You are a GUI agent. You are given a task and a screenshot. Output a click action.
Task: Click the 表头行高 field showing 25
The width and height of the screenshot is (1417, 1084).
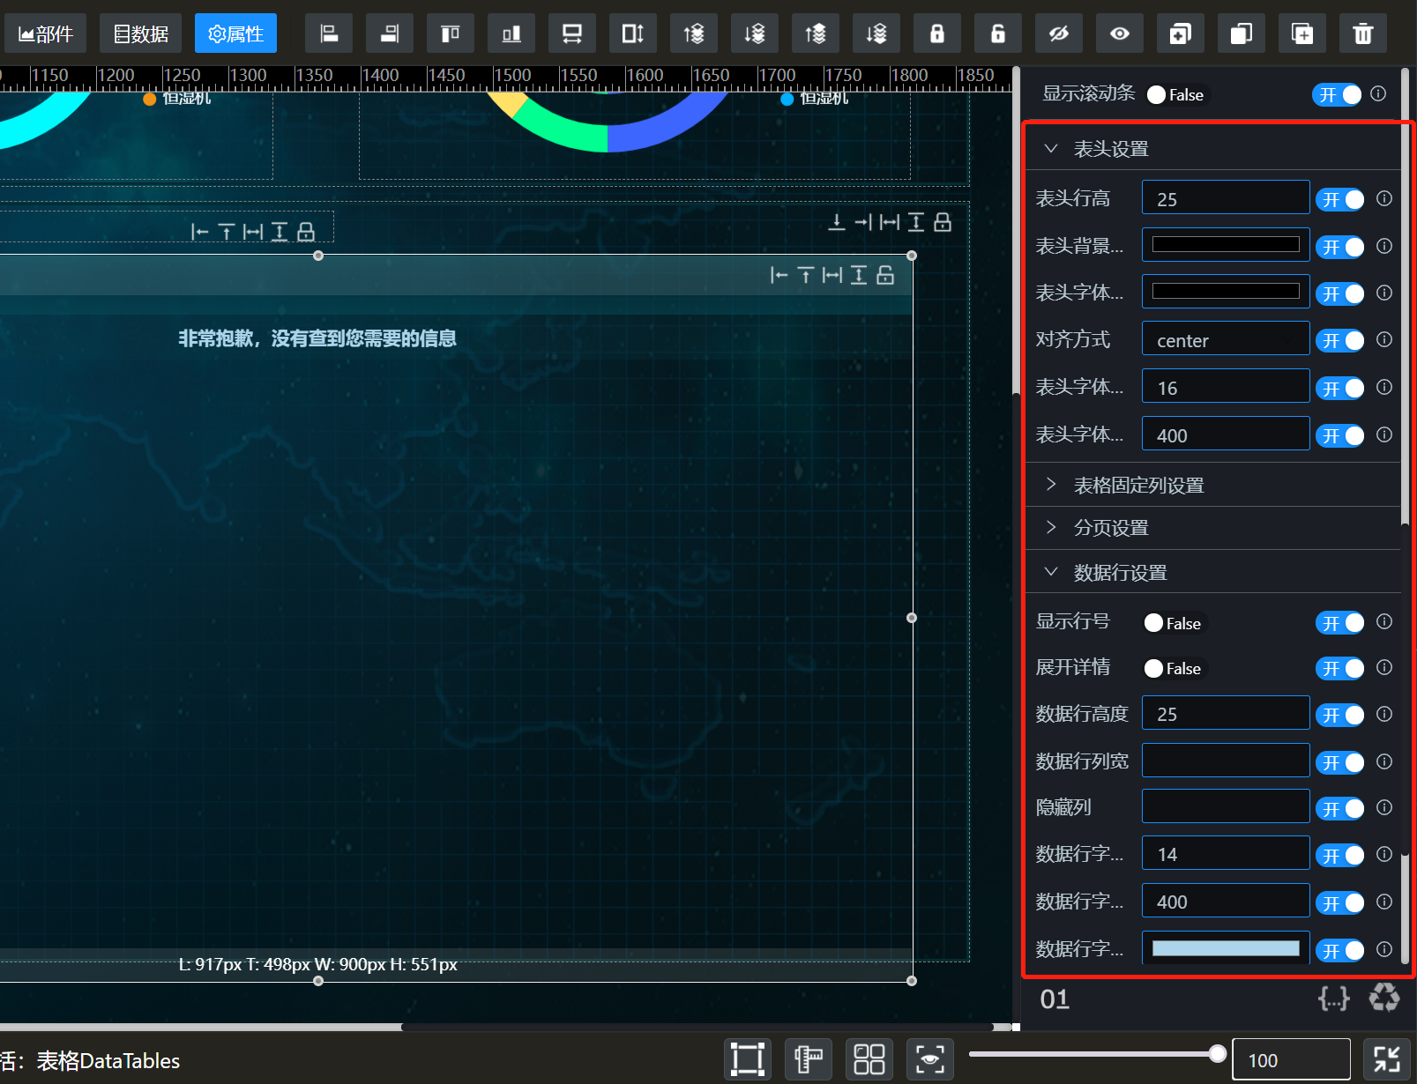(1226, 197)
